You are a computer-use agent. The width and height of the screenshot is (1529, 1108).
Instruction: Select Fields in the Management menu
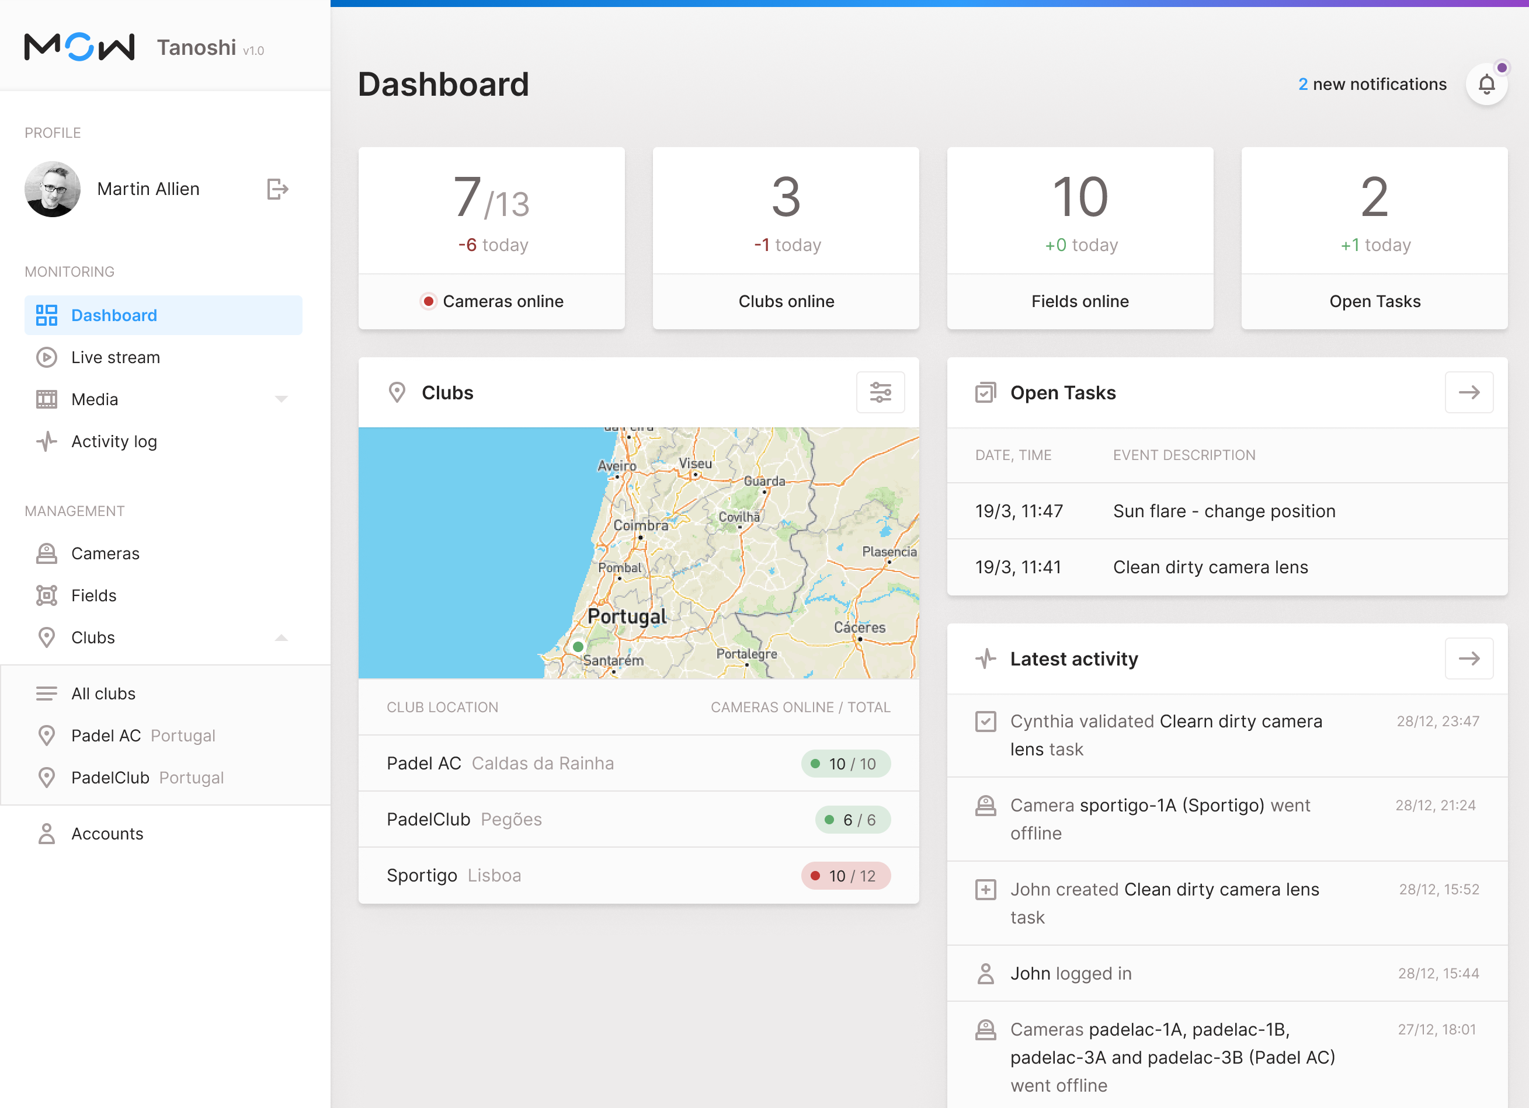[93, 596]
